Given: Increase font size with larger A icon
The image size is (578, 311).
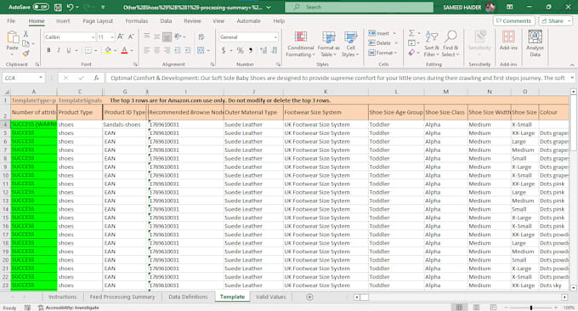Looking at the screenshot, I should [121, 37].
